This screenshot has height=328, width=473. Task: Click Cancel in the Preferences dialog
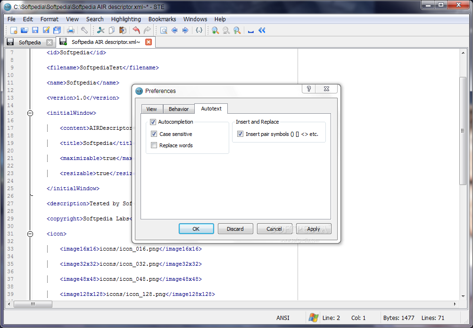pos(274,229)
